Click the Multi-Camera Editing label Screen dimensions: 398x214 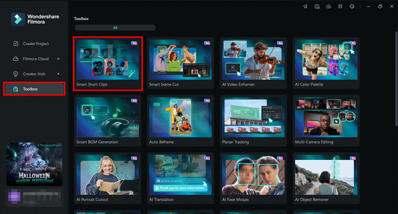314,142
